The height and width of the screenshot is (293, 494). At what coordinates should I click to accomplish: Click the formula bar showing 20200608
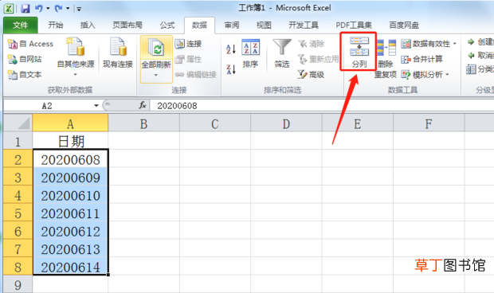[x=321, y=106]
